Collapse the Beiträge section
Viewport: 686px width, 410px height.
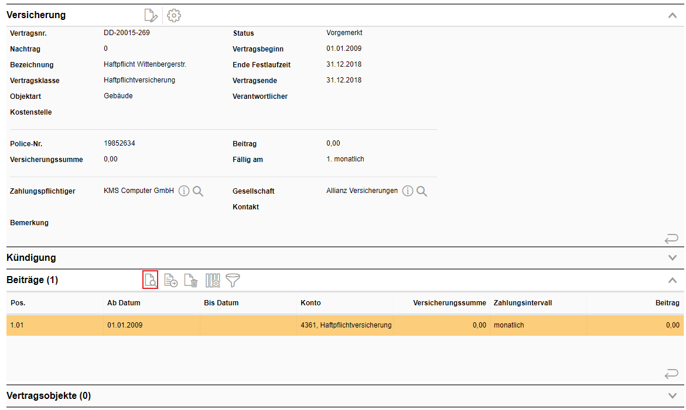click(x=672, y=280)
